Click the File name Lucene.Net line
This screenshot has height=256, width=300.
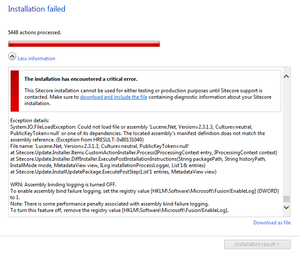(100, 146)
